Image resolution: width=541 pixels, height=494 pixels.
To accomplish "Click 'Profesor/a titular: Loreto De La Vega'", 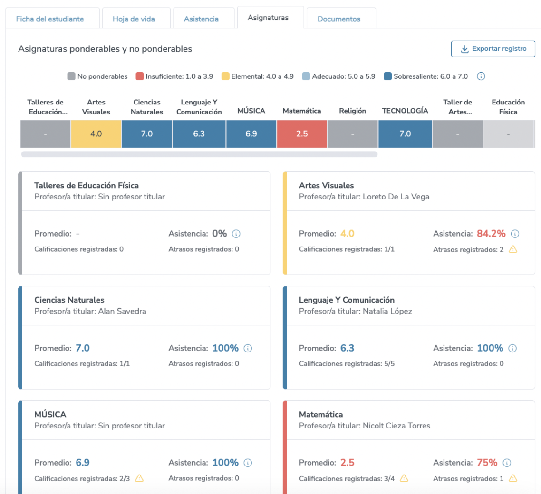I will pos(364,197).
